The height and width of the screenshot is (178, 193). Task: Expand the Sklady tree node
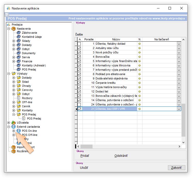coord(14,41)
